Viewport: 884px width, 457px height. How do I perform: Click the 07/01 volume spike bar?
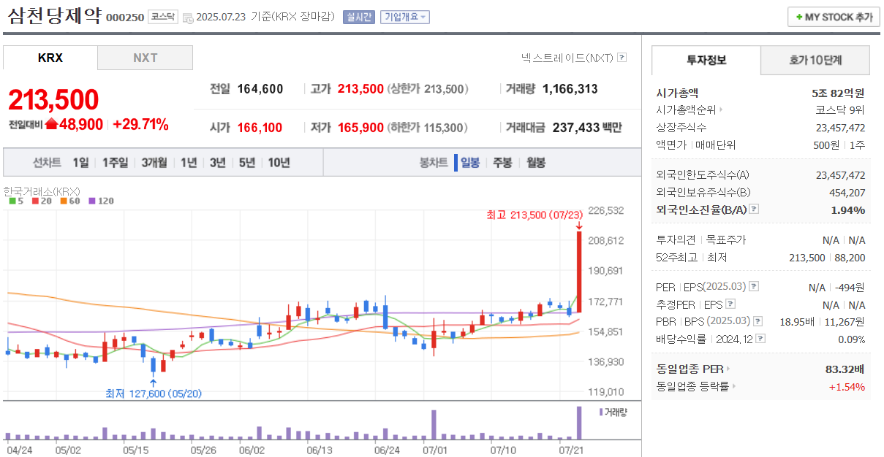click(434, 424)
